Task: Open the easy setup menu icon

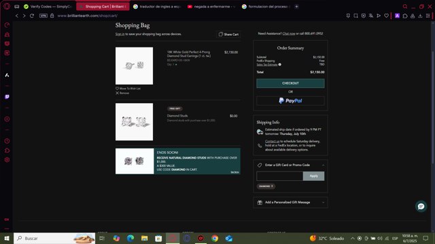Action: (428, 16)
